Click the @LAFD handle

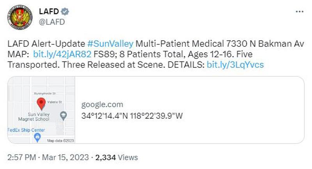click(52, 22)
